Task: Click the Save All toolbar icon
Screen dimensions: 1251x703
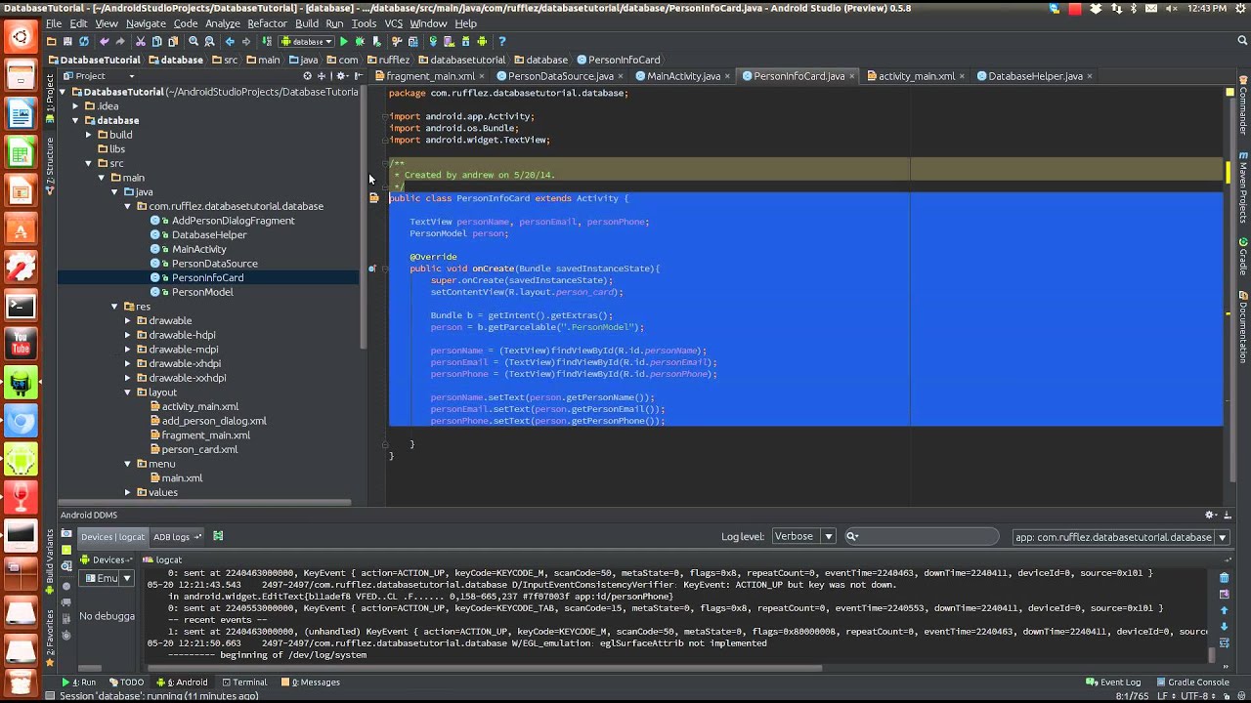Action: [67, 41]
